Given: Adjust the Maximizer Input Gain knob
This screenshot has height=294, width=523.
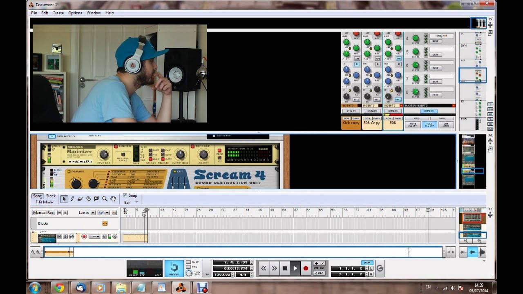Looking at the screenshot, I should [x=104, y=154].
